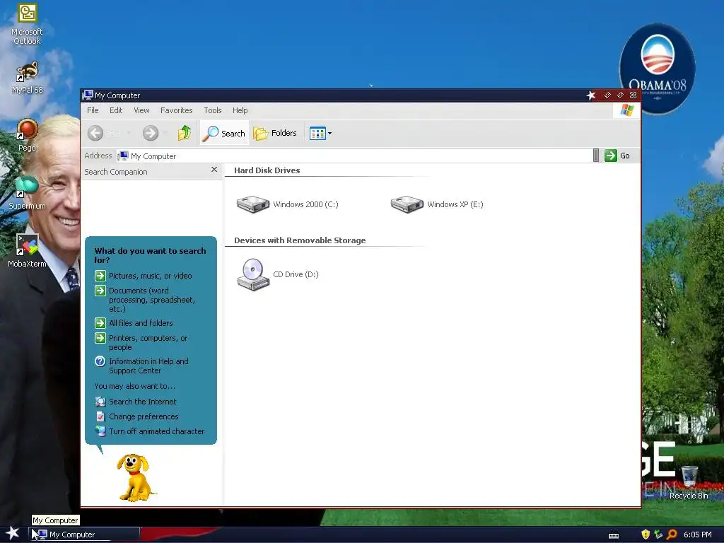Click inside the Address field
Screen dimensions: 724x543
click(x=354, y=156)
